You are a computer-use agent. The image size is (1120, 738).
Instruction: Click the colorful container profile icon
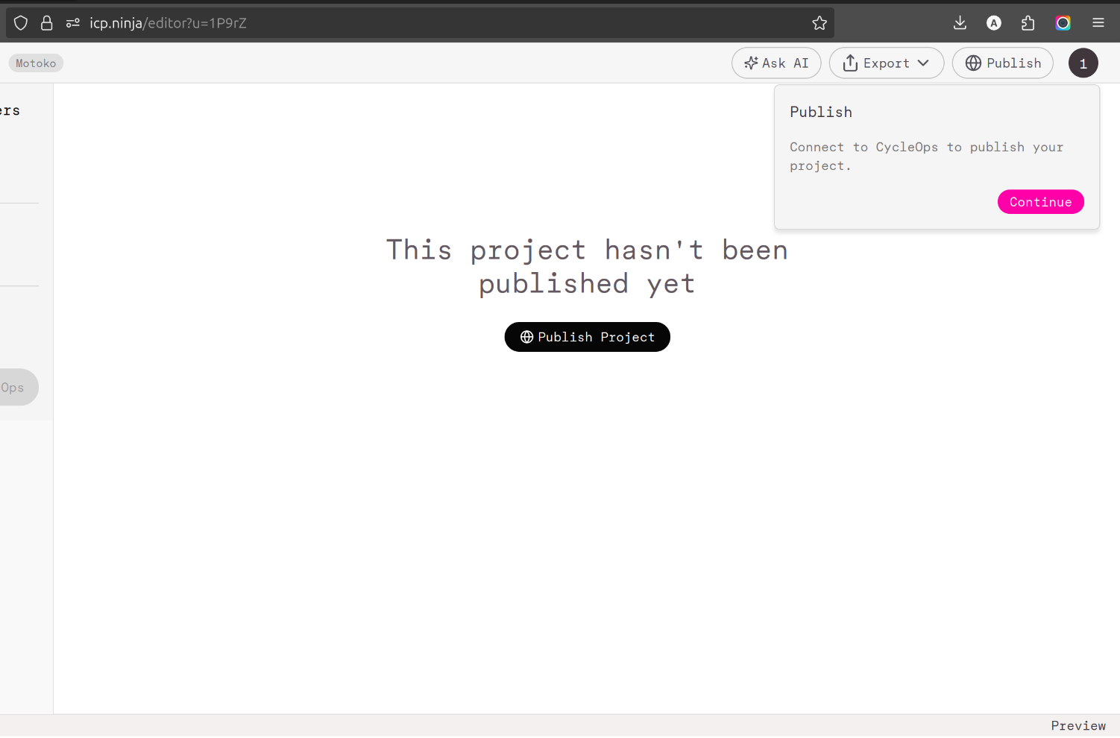click(1063, 22)
